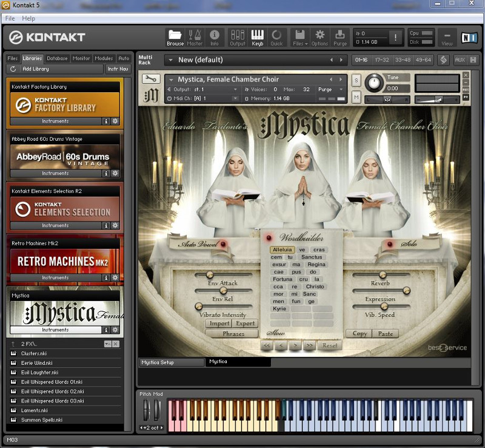Click the Expression slider knob
This screenshot has width=485, height=448.
[x=406, y=290]
